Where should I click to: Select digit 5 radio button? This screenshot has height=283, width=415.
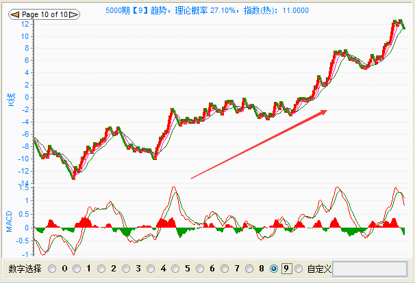(x=175, y=269)
